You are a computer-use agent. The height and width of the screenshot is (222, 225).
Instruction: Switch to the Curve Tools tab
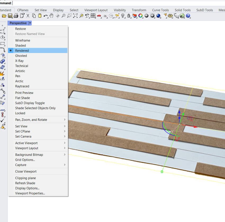(160, 10)
